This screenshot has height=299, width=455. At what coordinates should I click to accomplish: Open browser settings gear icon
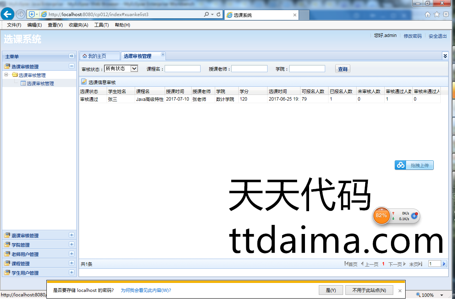tap(446, 15)
